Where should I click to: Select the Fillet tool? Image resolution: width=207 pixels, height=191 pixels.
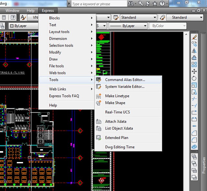[194, 140]
